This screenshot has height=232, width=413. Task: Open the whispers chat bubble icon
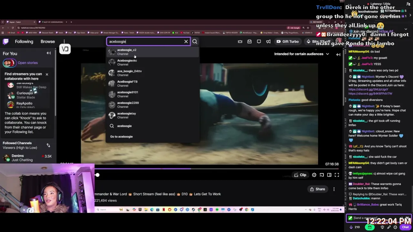coord(259,41)
